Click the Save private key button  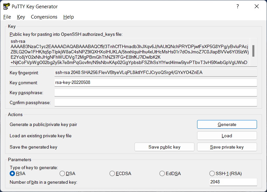(x=227, y=147)
